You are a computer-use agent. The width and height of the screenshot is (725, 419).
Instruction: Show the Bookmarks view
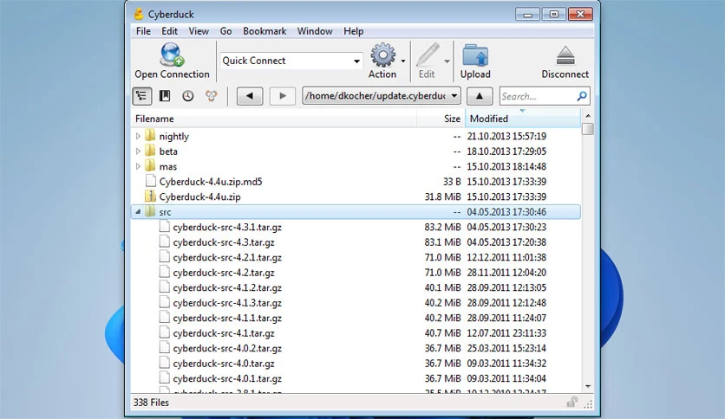pyautogui.click(x=165, y=96)
